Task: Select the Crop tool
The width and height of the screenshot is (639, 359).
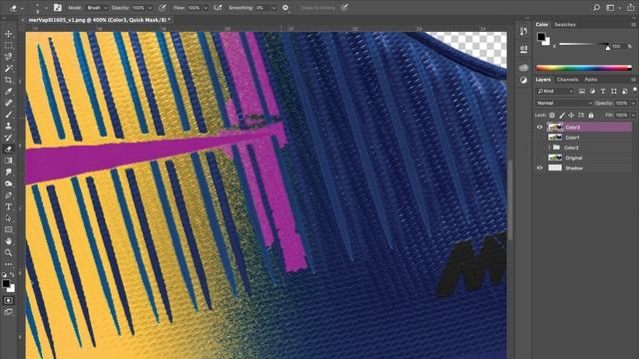Action: click(8, 80)
